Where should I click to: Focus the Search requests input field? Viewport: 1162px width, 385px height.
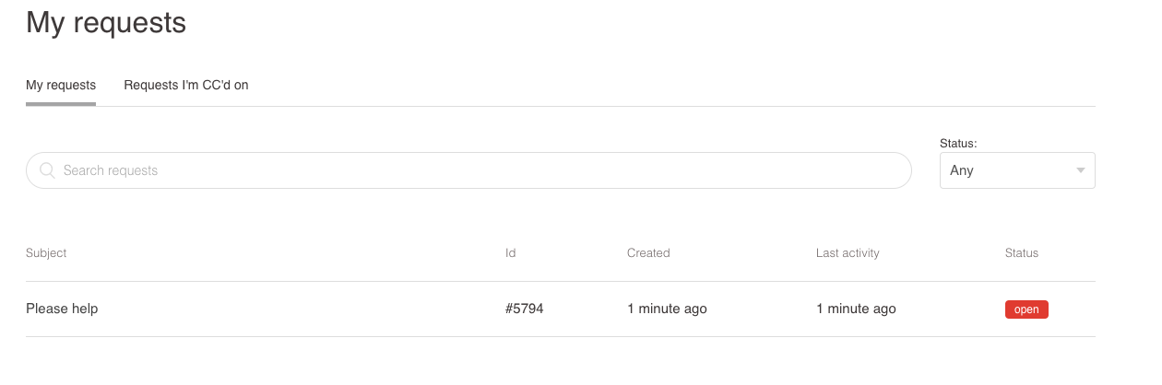pos(480,170)
